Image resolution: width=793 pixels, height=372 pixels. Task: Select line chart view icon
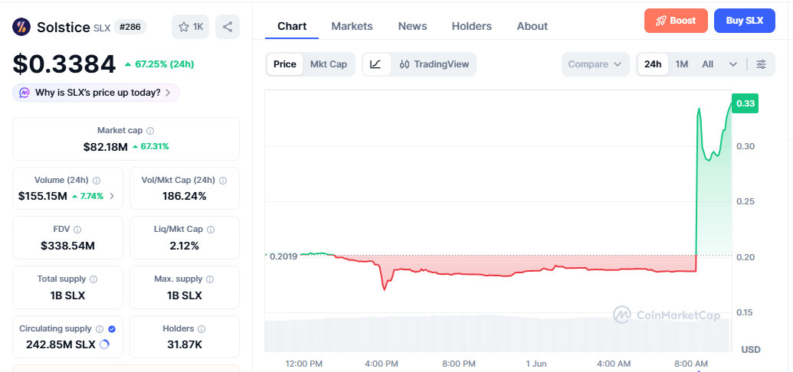tap(375, 64)
